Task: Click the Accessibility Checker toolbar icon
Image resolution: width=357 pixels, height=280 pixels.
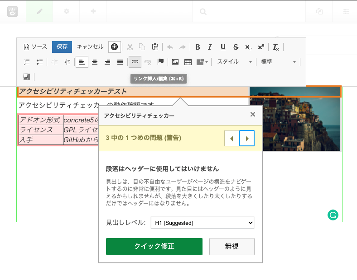Action: [x=115, y=47]
